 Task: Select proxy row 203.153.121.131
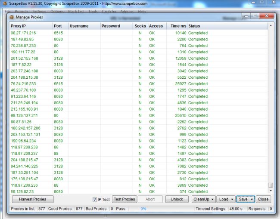click(x=139, y=135)
